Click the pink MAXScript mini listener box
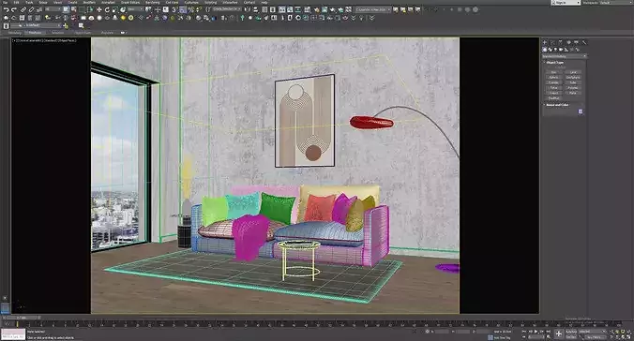This screenshot has width=634, height=341. point(13,333)
